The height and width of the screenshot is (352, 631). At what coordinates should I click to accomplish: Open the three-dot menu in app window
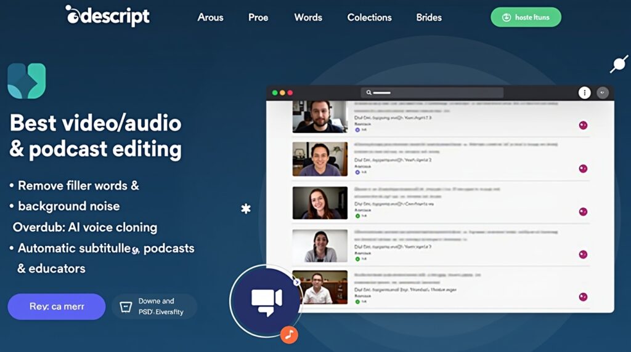pyautogui.click(x=584, y=93)
